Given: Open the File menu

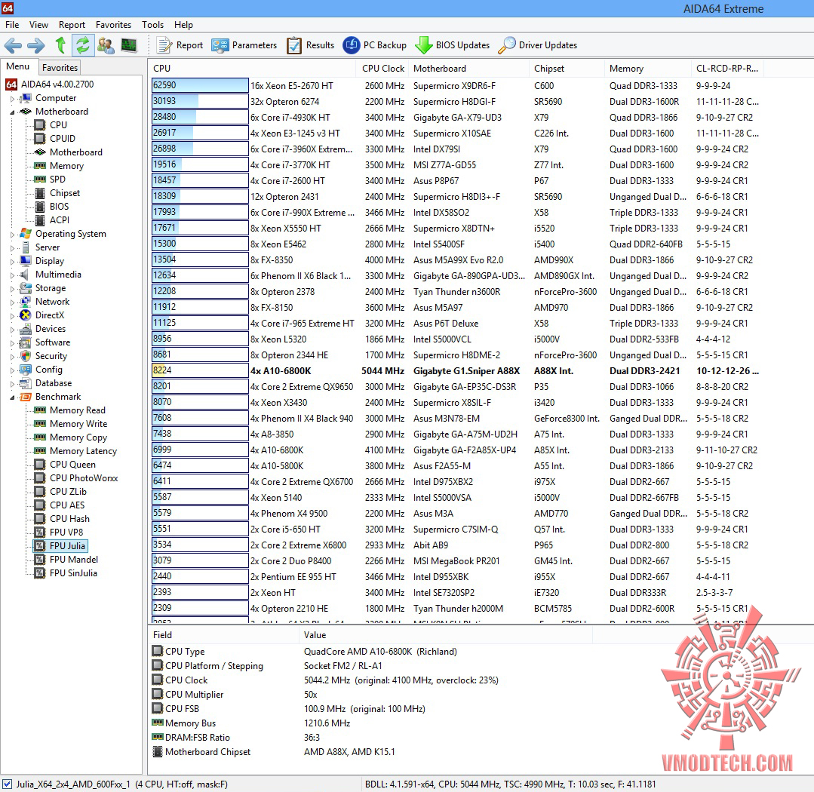Looking at the screenshot, I should (x=12, y=24).
